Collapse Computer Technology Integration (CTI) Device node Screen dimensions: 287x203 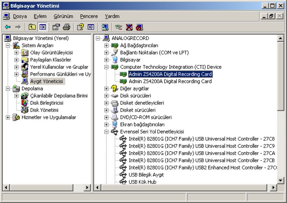pyautogui.click(x=106, y=67)
